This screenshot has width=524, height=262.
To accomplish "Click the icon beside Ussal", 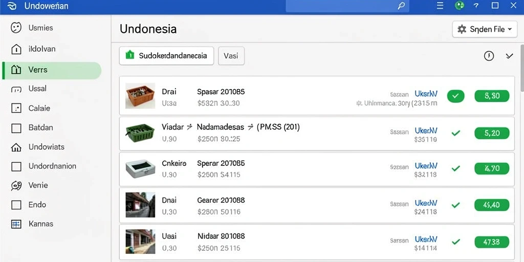I will point(16,90).
